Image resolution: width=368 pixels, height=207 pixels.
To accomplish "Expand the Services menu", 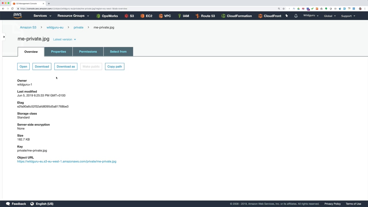I will point(42,16).
